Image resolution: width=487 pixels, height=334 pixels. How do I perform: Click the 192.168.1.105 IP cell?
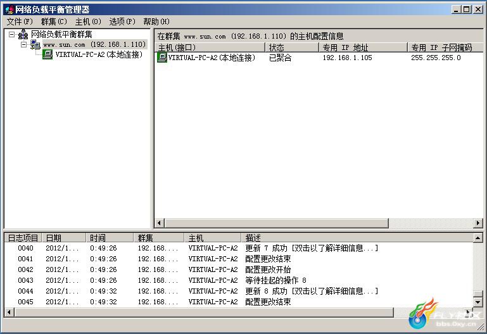click(347, 58)
